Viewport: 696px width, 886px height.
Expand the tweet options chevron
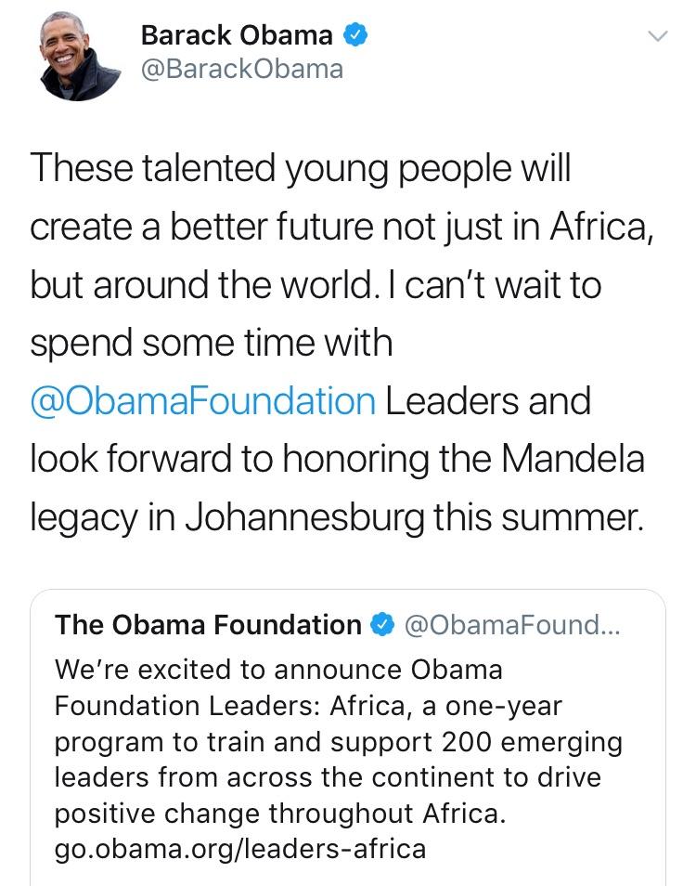point(657,37)
